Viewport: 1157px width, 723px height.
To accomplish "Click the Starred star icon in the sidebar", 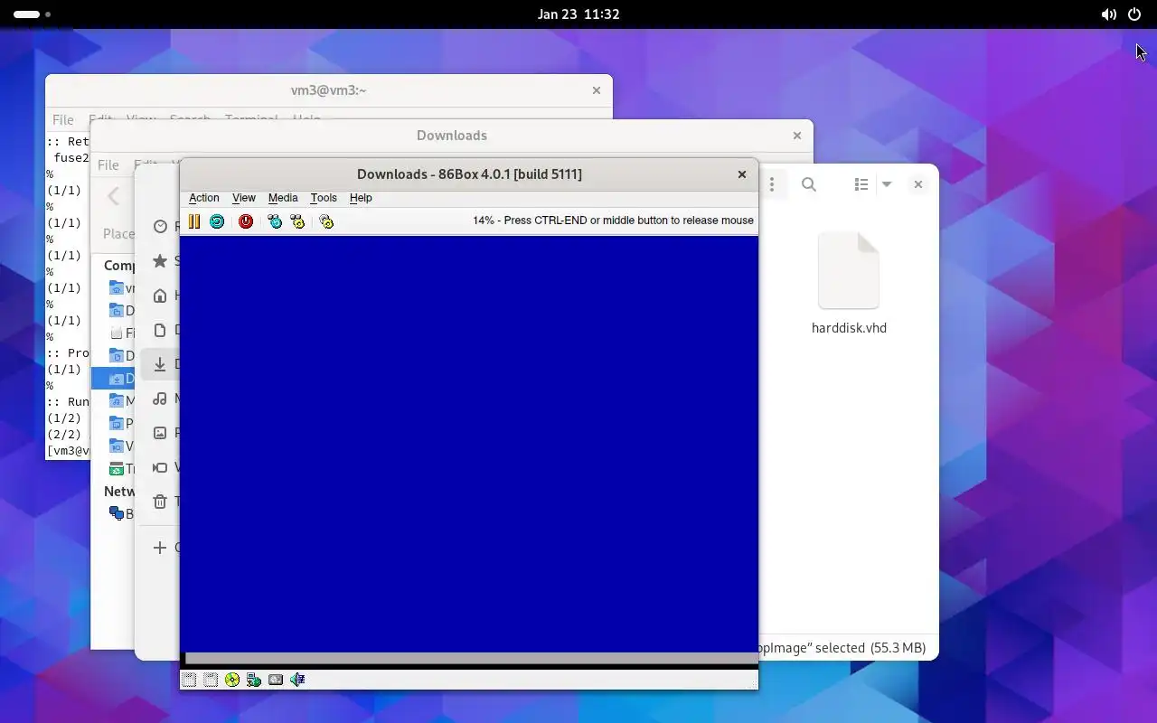I will tap(160, 261).
